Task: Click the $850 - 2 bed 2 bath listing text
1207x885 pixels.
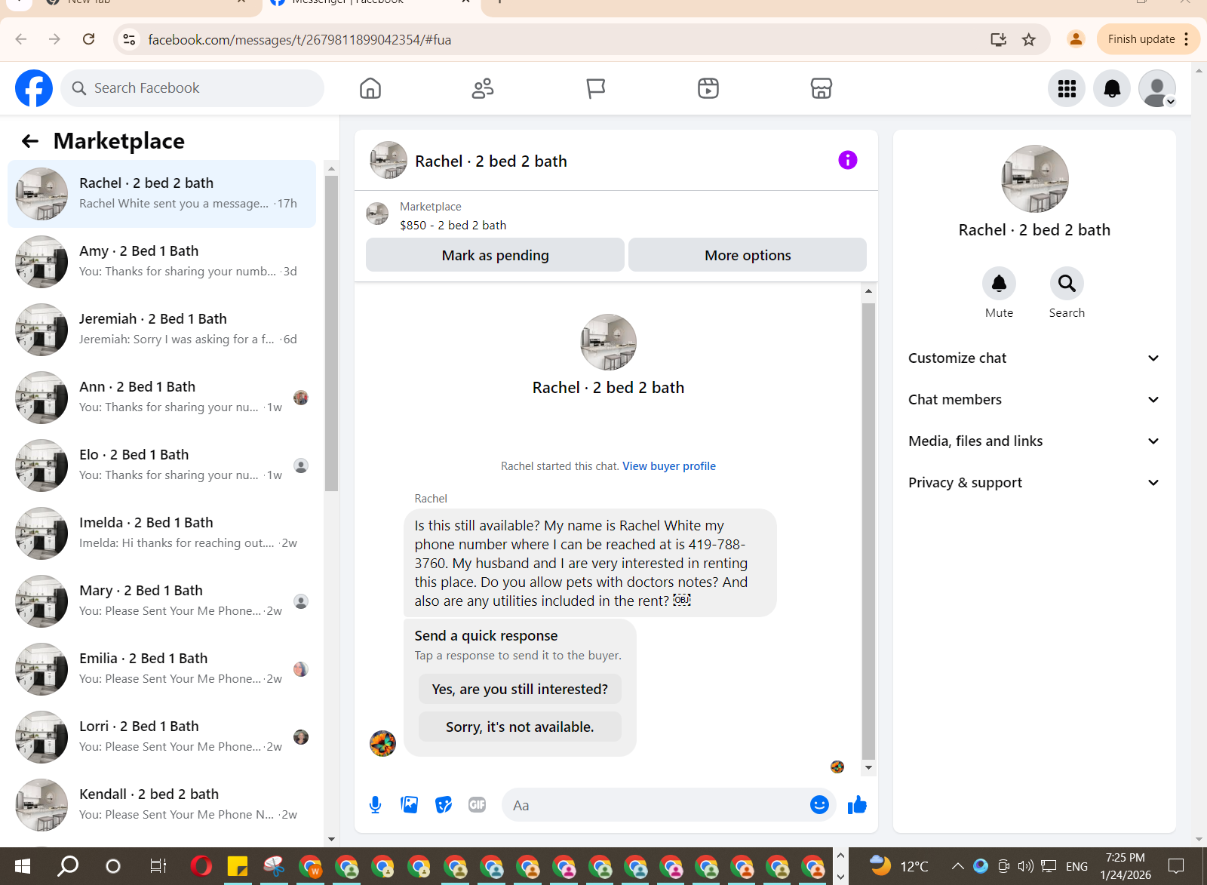Action: (453, 225)
